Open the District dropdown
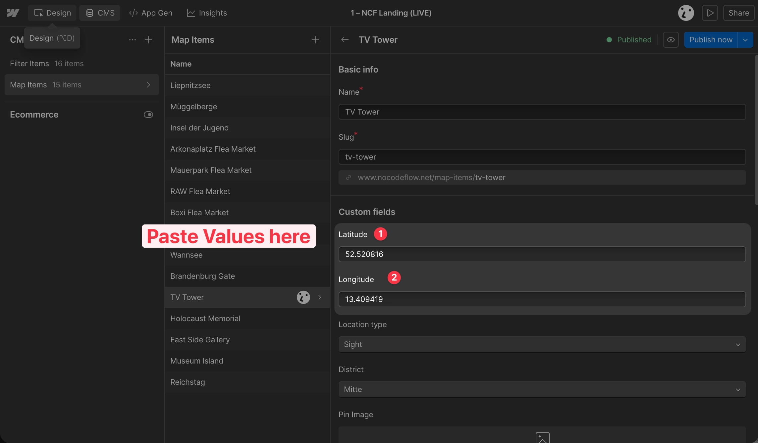This screenshot has width=758, height=443. coord(542,389)
